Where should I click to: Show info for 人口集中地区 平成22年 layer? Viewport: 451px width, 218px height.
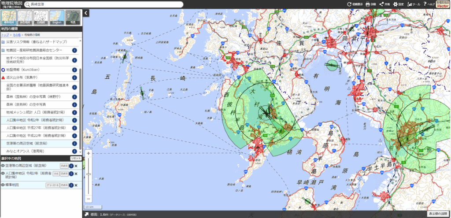coord(74,136)
